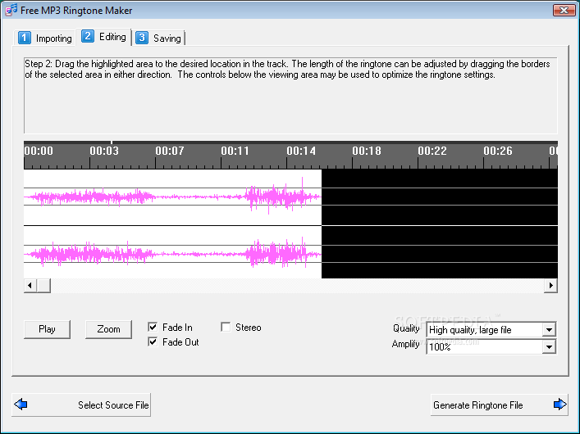Screen dimensions: 580x434
Task: Click the 00:22 timeline marker
Action: pos(432,151)
